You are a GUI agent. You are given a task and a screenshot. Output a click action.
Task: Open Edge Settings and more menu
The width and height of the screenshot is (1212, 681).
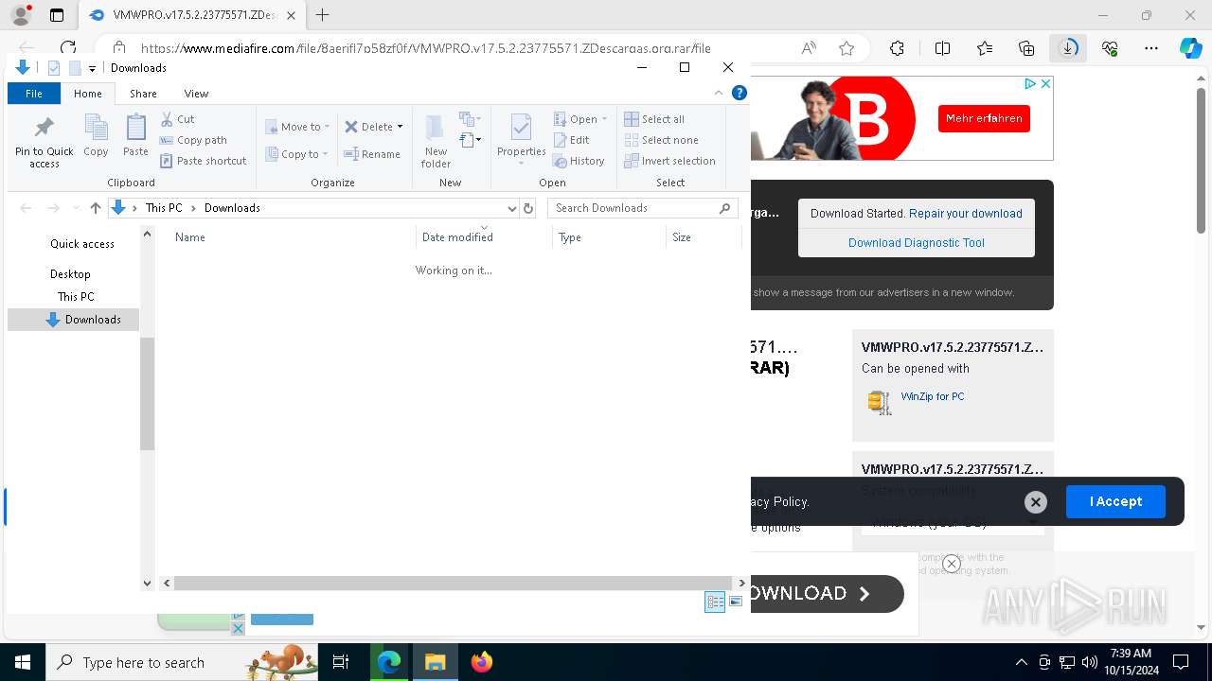click(x=1151, y=48)
